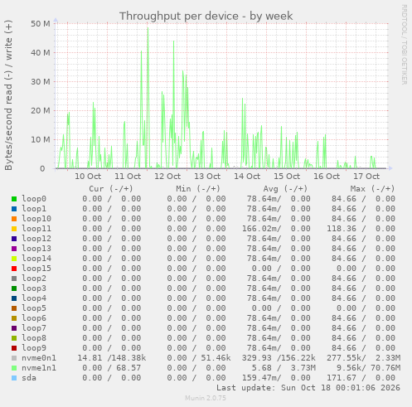The width and height of the screenshot is (412, 407).
Task: Click the loop4 navy legend swatch
Action: [14, 298]
